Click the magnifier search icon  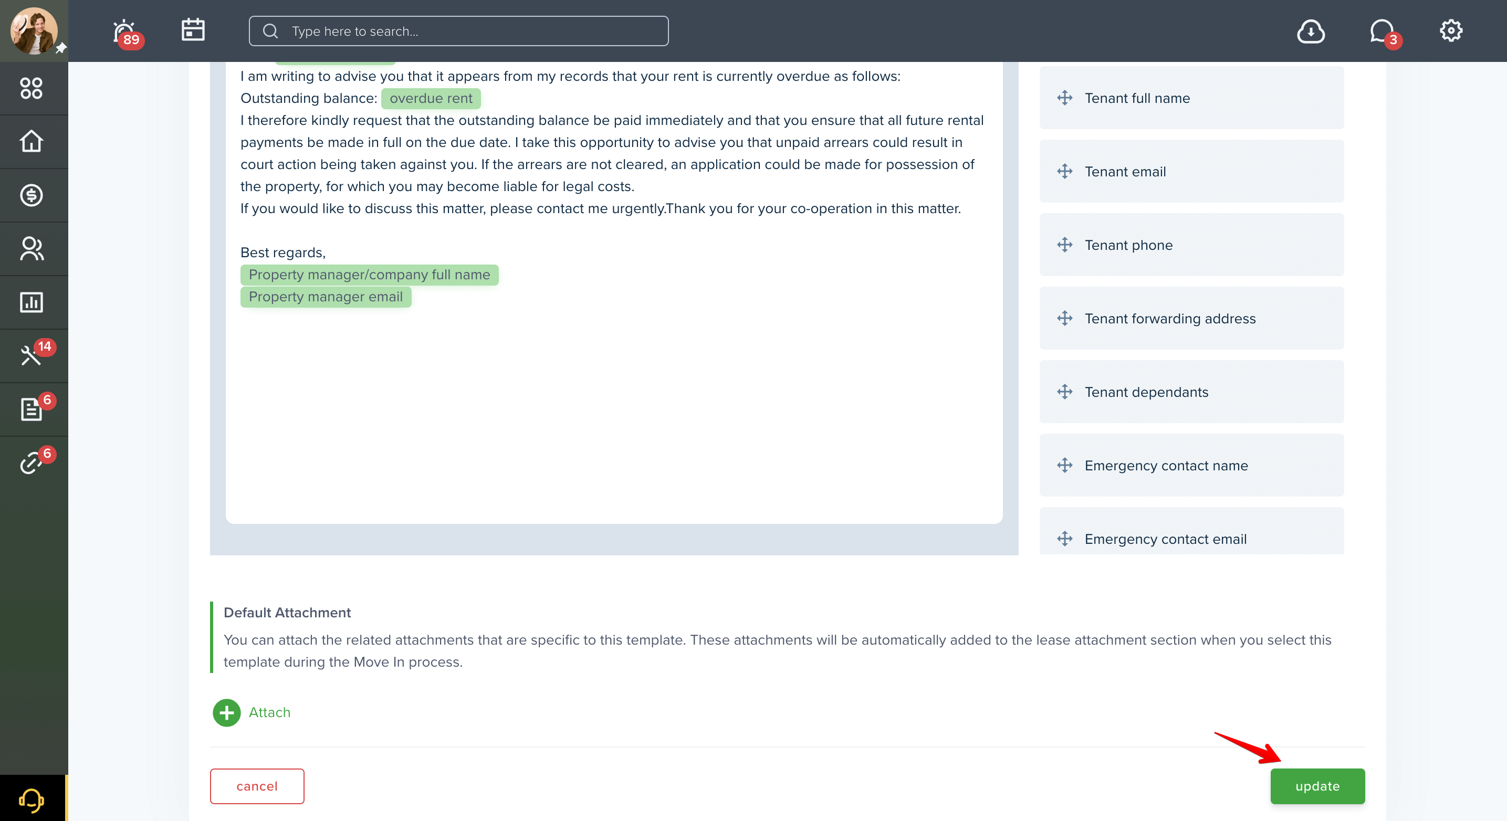click(270, 31)
